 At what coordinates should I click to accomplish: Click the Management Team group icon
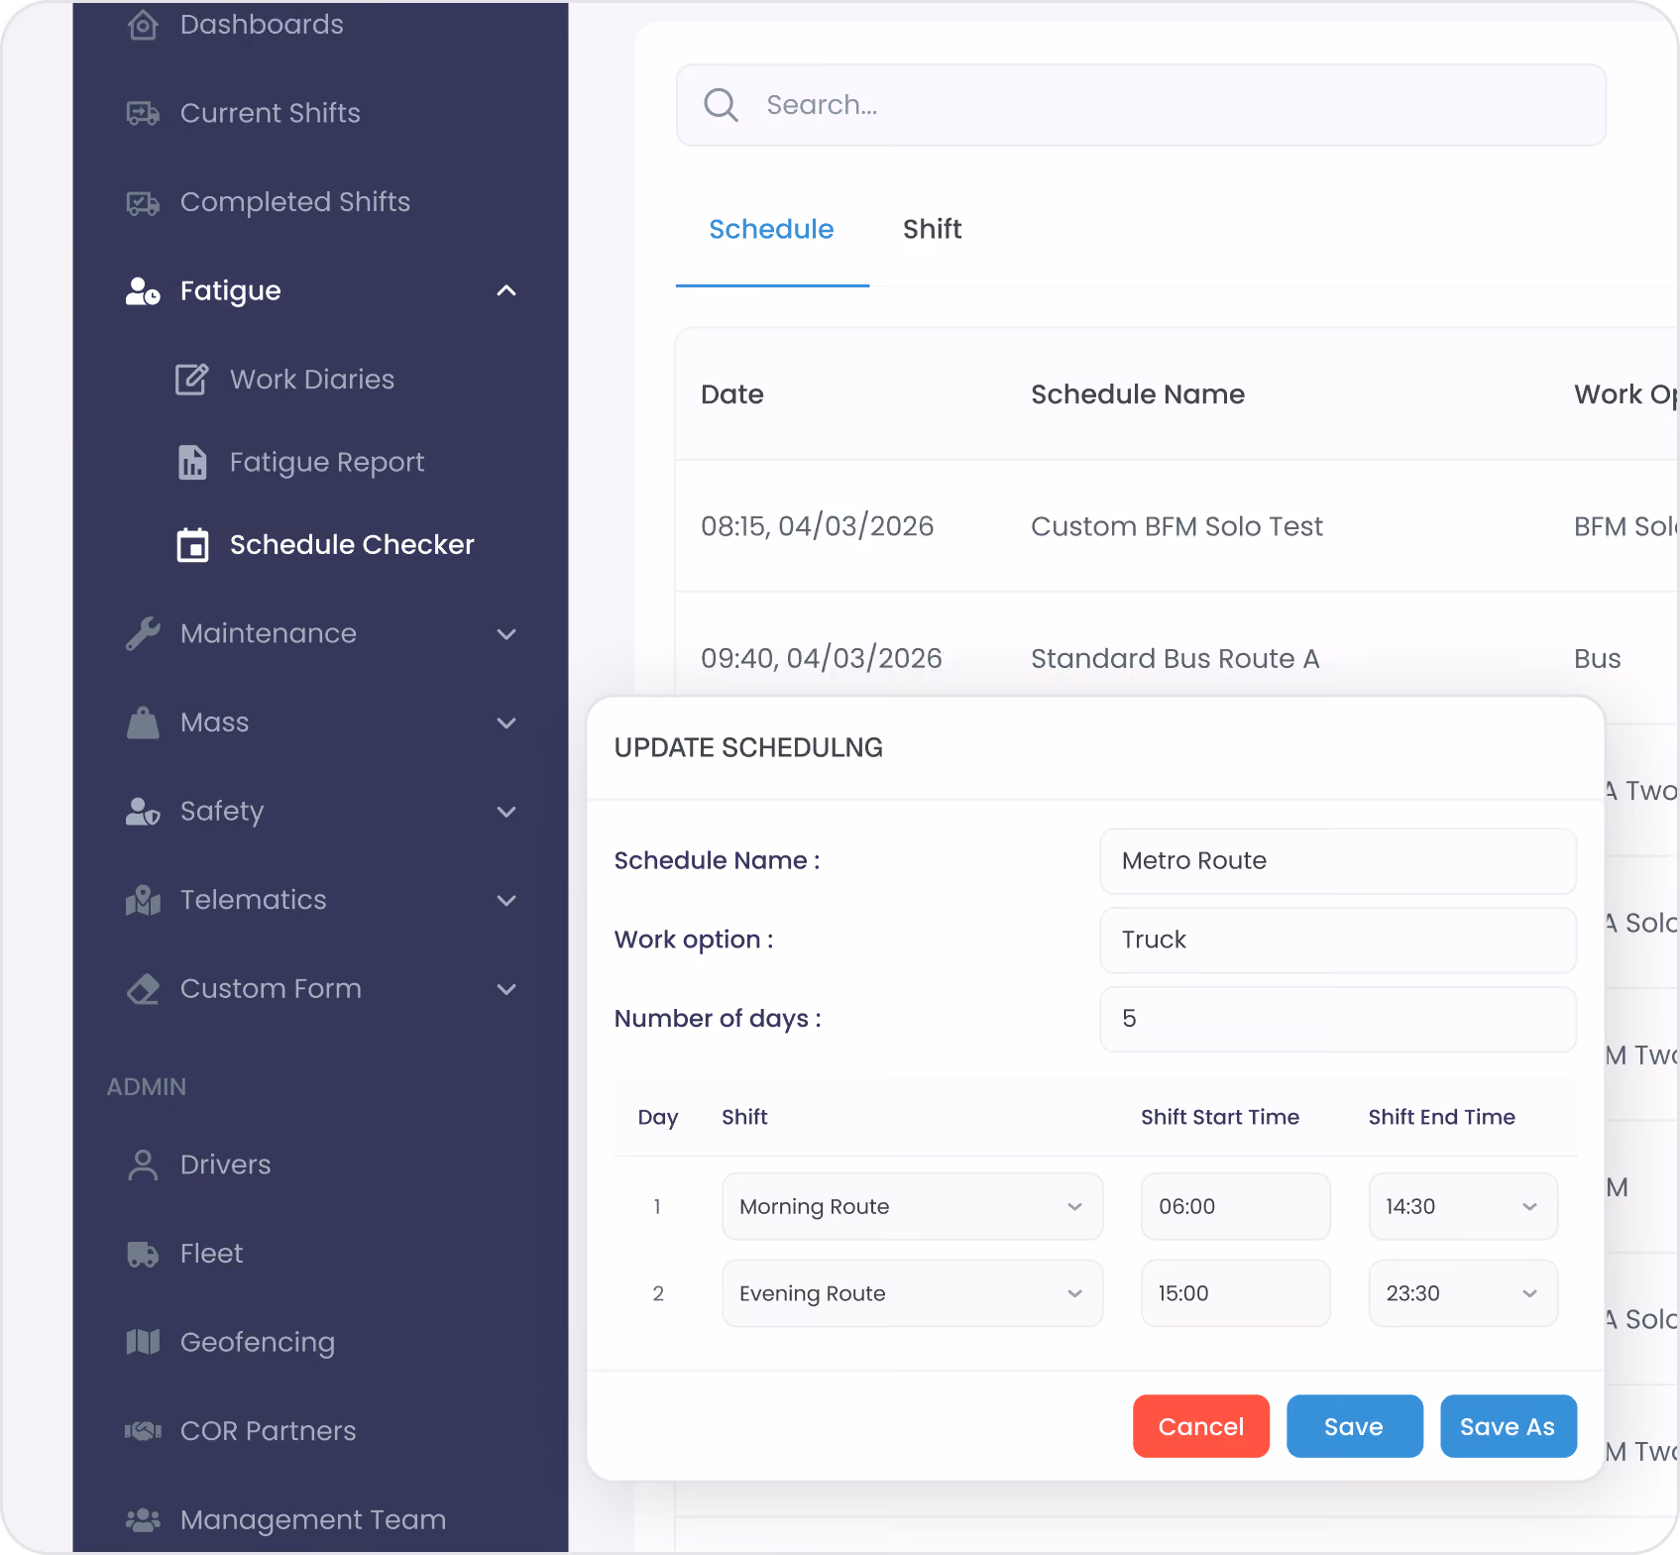(143, 1520)
